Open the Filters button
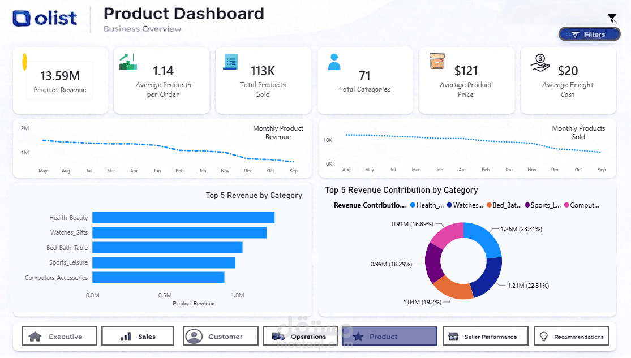This screenshot has height=358, width=631. tap(589, 34)
